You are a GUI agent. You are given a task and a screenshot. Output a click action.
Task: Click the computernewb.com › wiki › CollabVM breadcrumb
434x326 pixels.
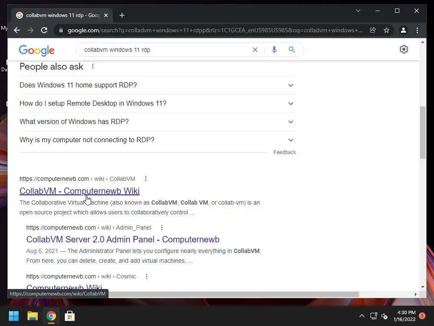click(77, 179)
